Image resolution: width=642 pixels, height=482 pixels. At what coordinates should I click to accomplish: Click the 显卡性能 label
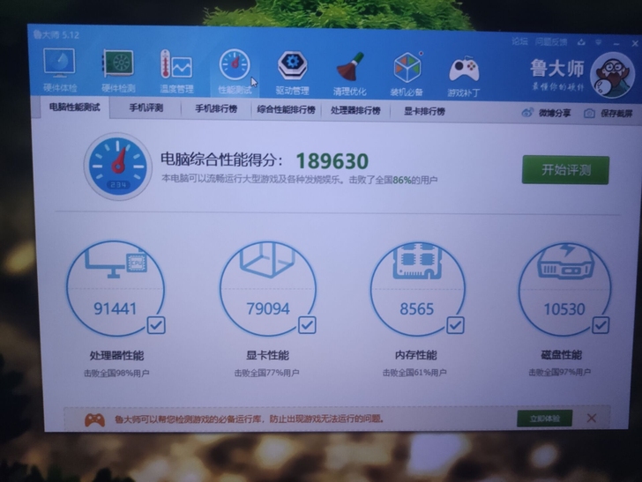[x=267, y=355]
